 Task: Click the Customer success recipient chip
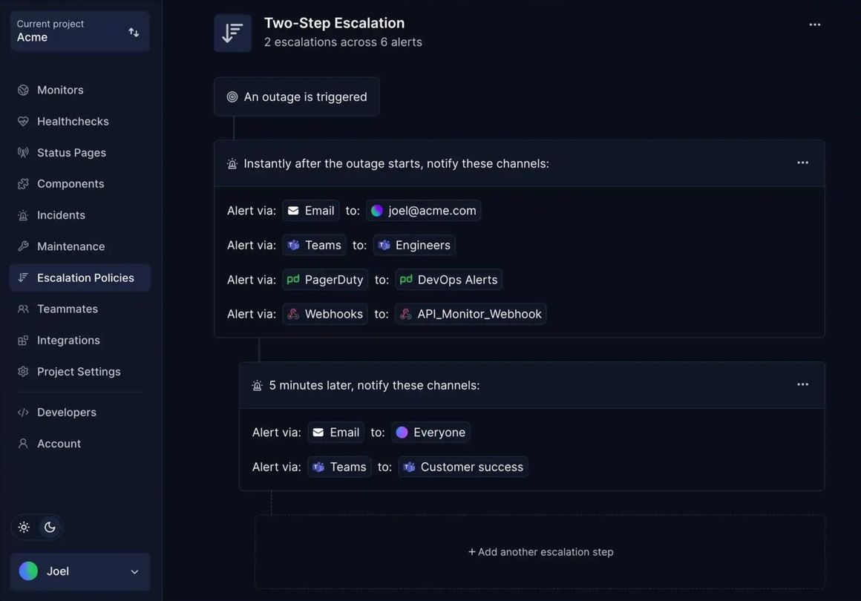click(x=463, y=467)
